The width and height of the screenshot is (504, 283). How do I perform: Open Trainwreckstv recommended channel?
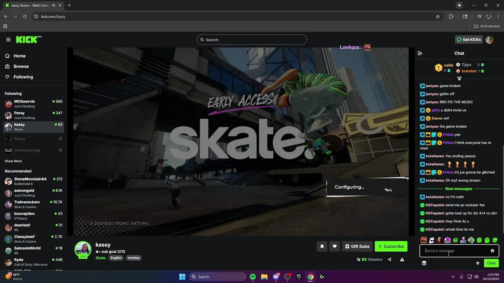click(x=33, y=204)
